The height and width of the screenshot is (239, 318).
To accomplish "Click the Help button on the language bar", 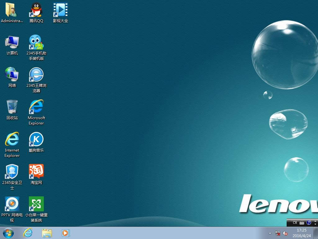I will click(308, 223).
